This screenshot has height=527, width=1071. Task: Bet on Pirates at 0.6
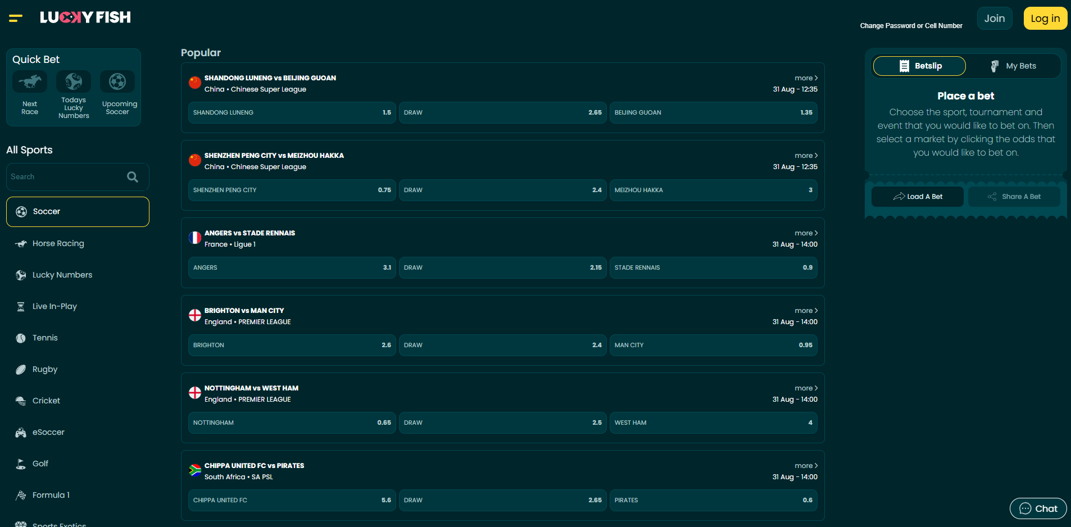pos(714,500)
